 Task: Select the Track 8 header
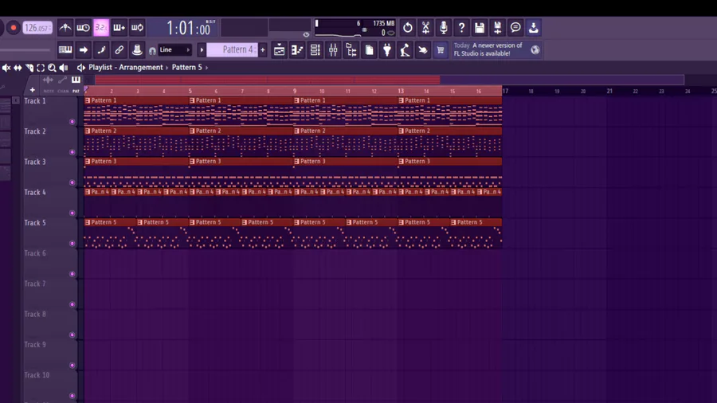point(49,324)
